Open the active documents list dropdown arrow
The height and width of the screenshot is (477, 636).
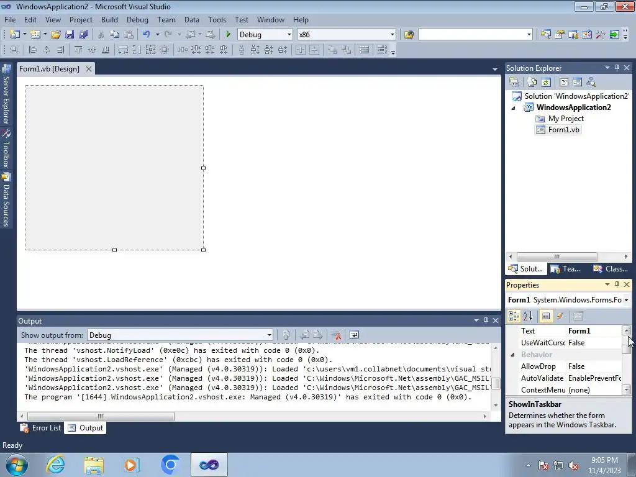pos(494,70)
